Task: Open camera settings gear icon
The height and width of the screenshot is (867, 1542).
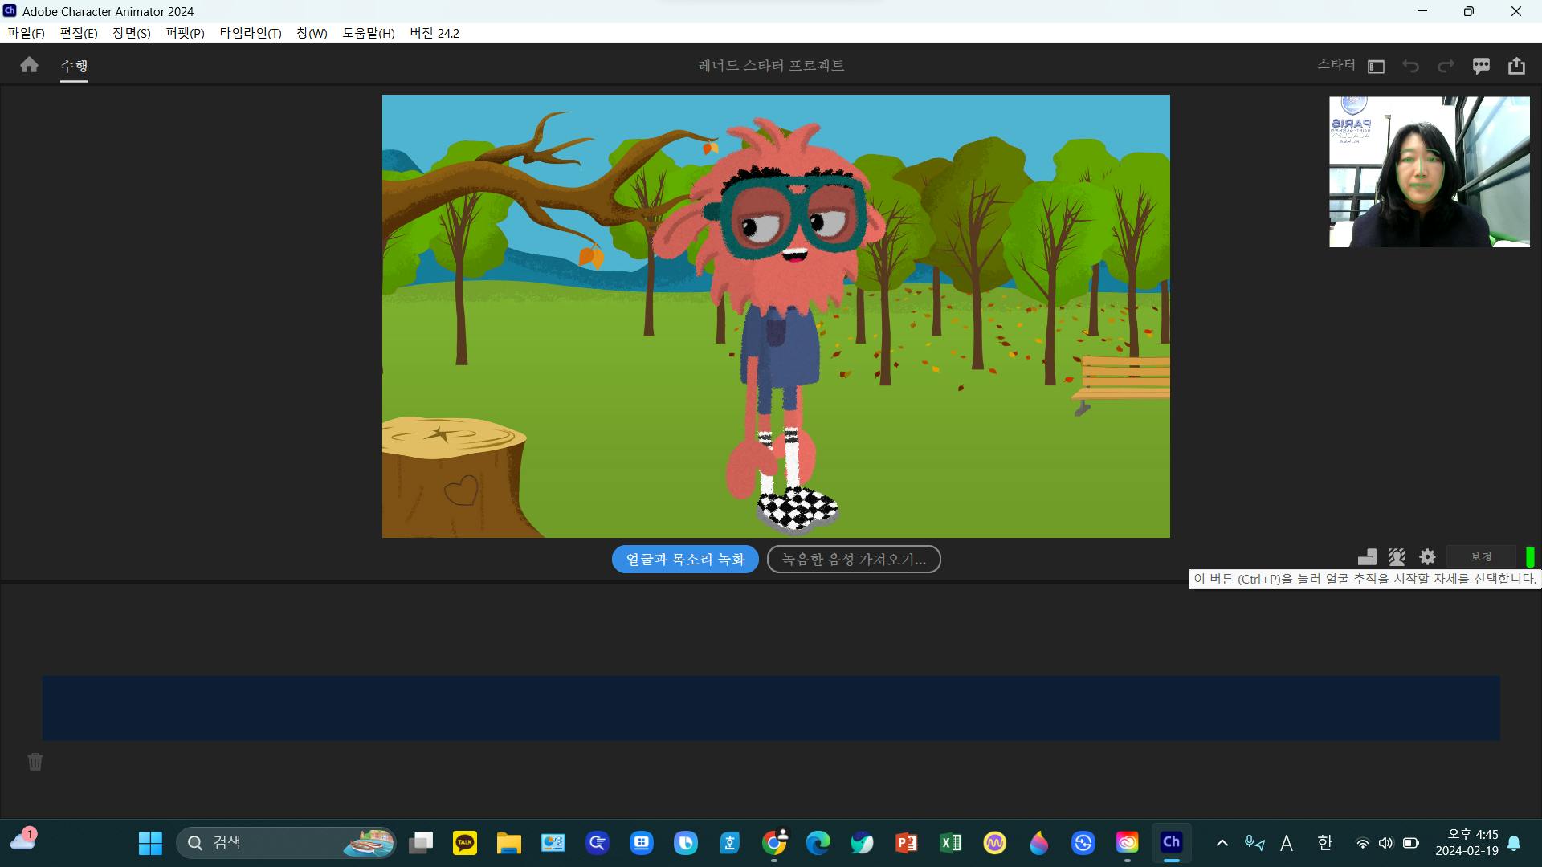Action: click(x=1427, y=557)
